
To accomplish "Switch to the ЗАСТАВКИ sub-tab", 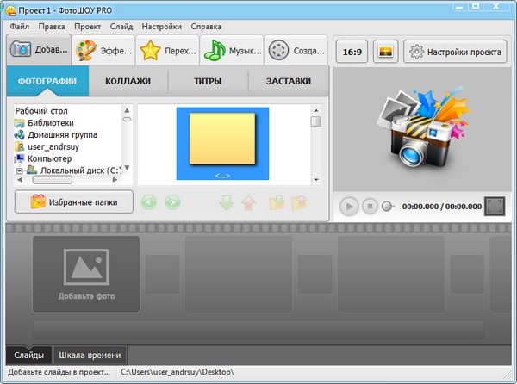I will (289, 82).
